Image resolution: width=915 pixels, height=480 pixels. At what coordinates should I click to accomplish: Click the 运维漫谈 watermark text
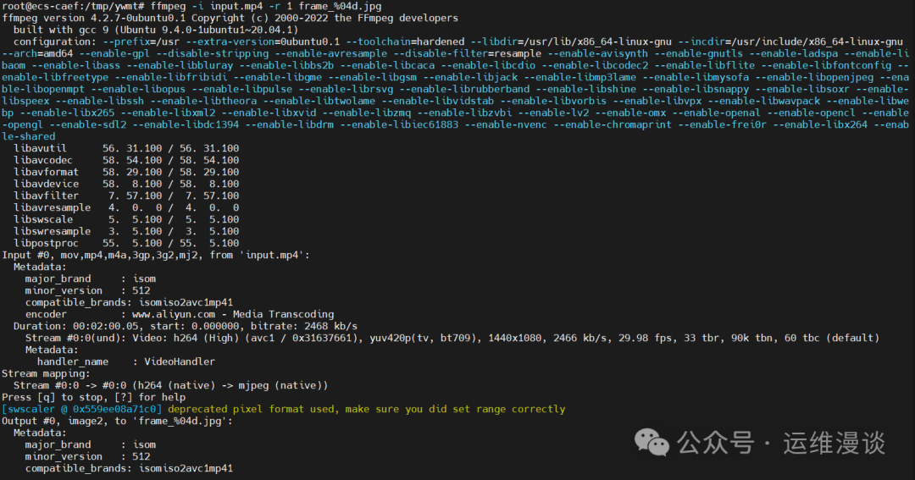click(x=834, y=442)
